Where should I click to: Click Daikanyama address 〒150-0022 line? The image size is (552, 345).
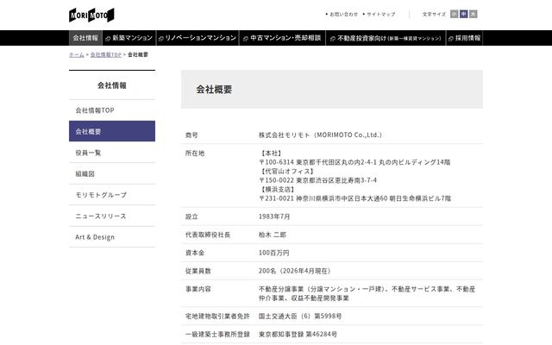click(x=318, y=180)
